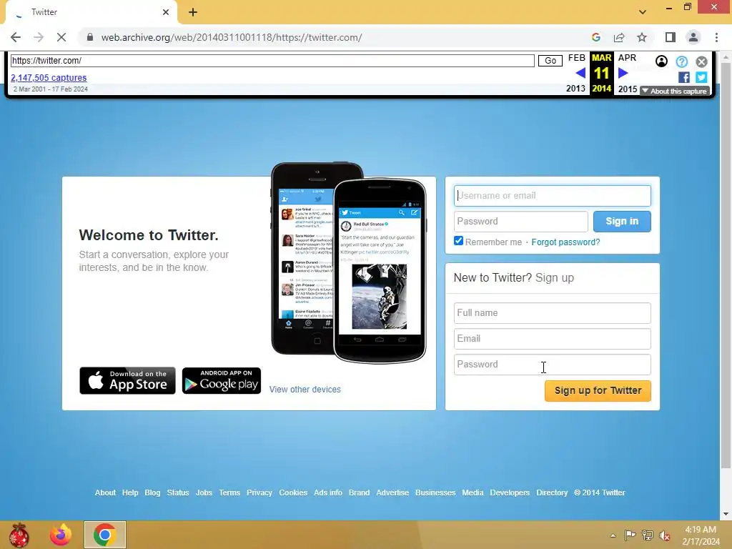The image size is (732, 549).
Task: Open the About footer link
Action: coord(105,493)
